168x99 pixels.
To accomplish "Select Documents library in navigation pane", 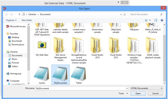I will coord(16,55).
